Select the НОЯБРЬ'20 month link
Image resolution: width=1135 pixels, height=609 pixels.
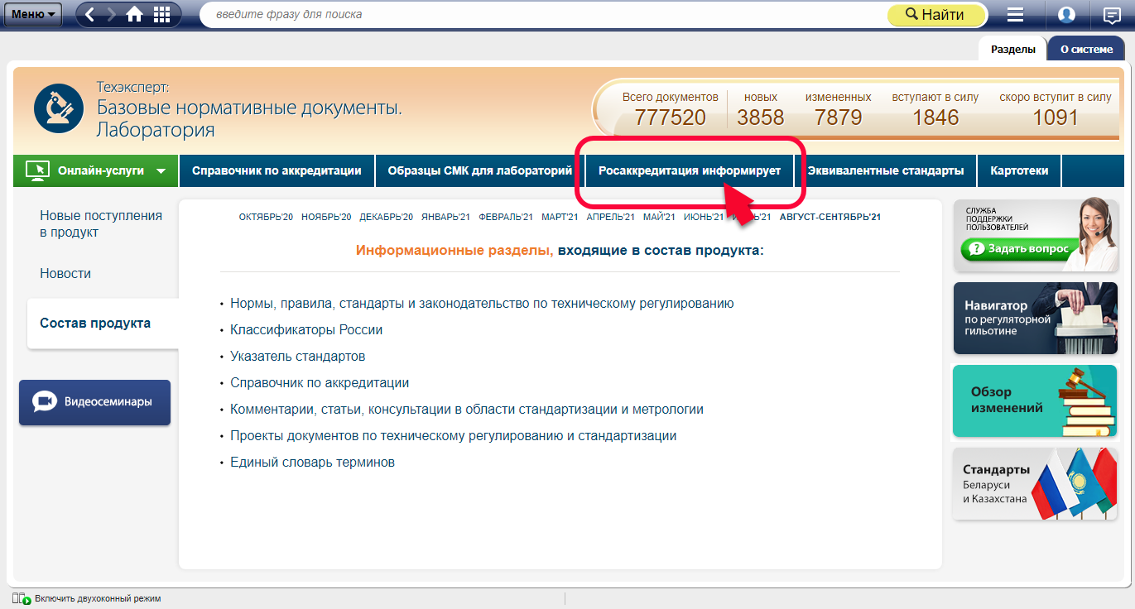(x=326, y=217)
